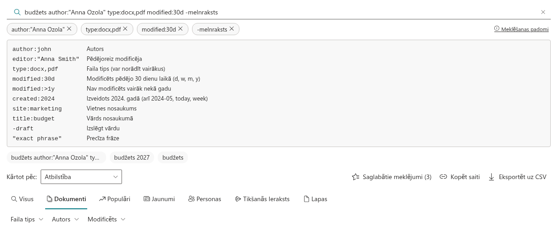Switch to the Tikšanās Ieraksts tab
Image resolution: width=558 pixels, height=230 pixels.
263,199
